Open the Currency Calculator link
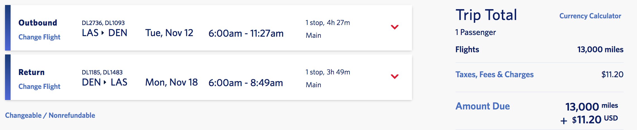The image size is (637, 130). pos(590,16)
